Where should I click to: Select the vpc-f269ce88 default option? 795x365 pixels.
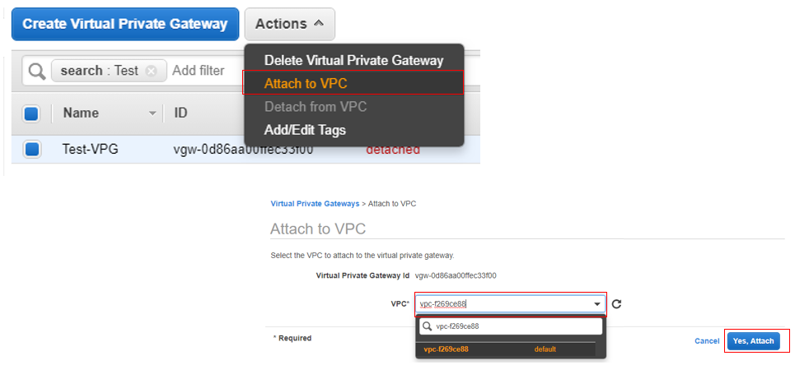tap(489, 349)
